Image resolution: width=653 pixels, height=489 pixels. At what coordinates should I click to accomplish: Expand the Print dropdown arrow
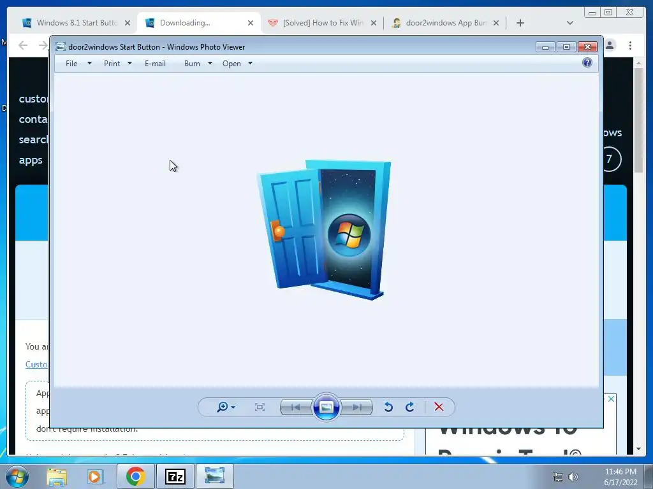click(129, 63)
